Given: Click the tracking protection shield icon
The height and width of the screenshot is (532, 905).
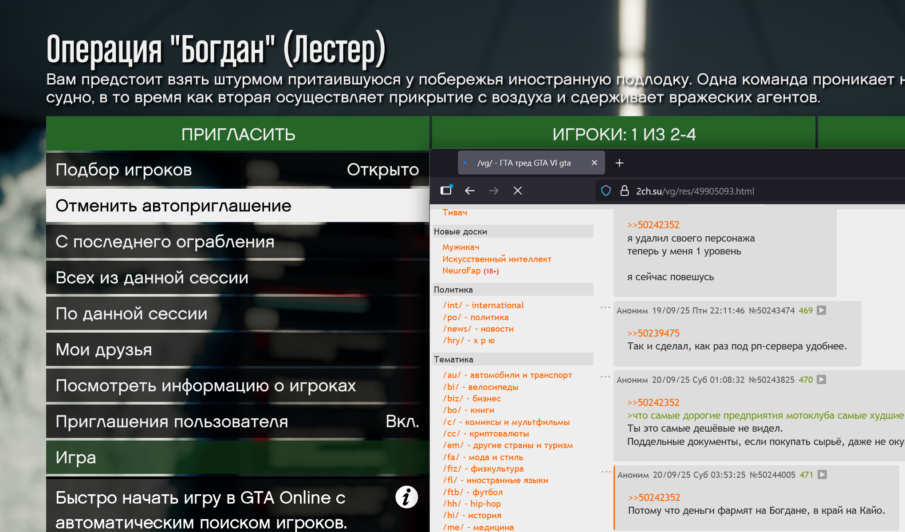Looking at the screenshot, I should click(606, 191).
